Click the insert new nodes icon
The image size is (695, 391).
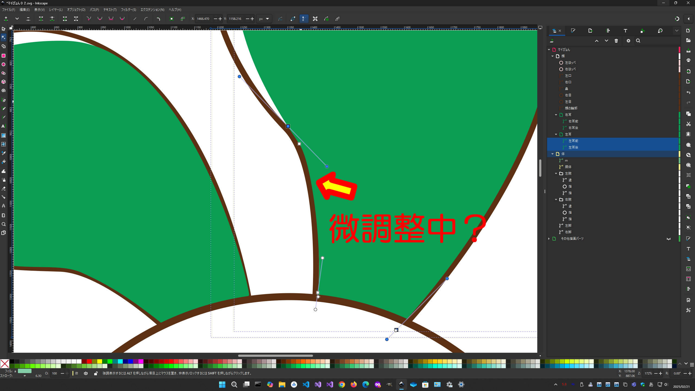(6, 19)
